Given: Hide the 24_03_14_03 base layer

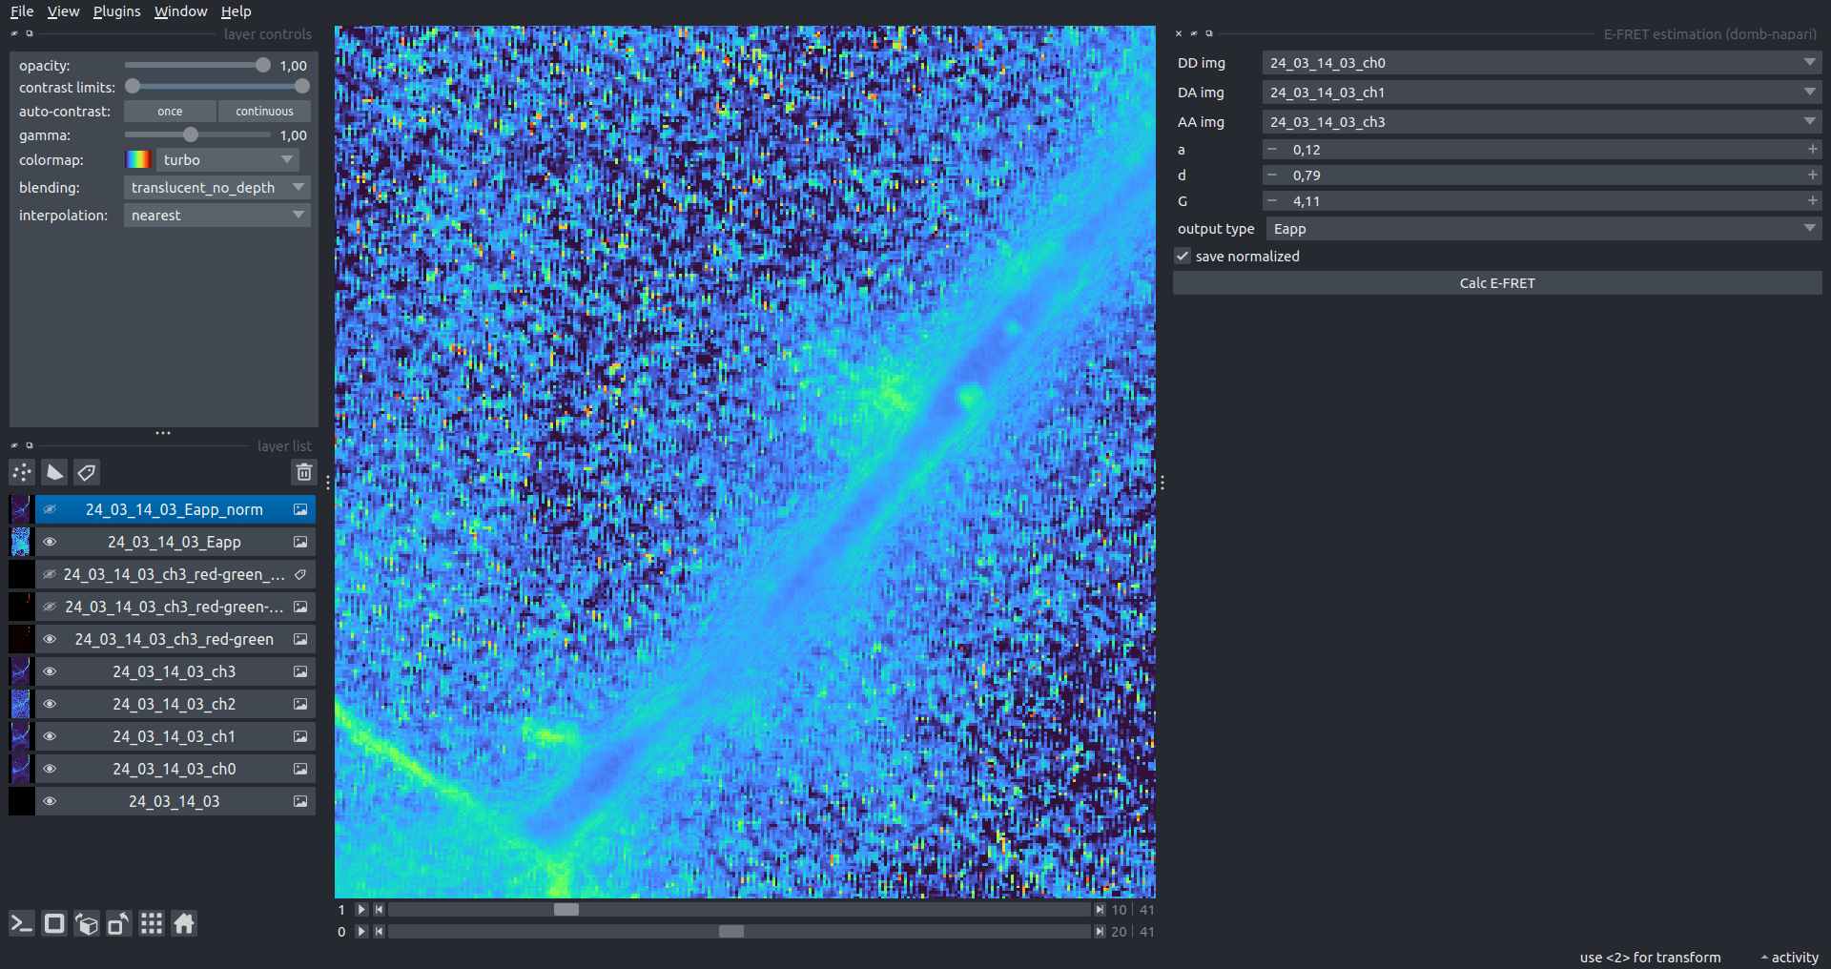Looking at the screenshot, I should (x=50, y=801).
